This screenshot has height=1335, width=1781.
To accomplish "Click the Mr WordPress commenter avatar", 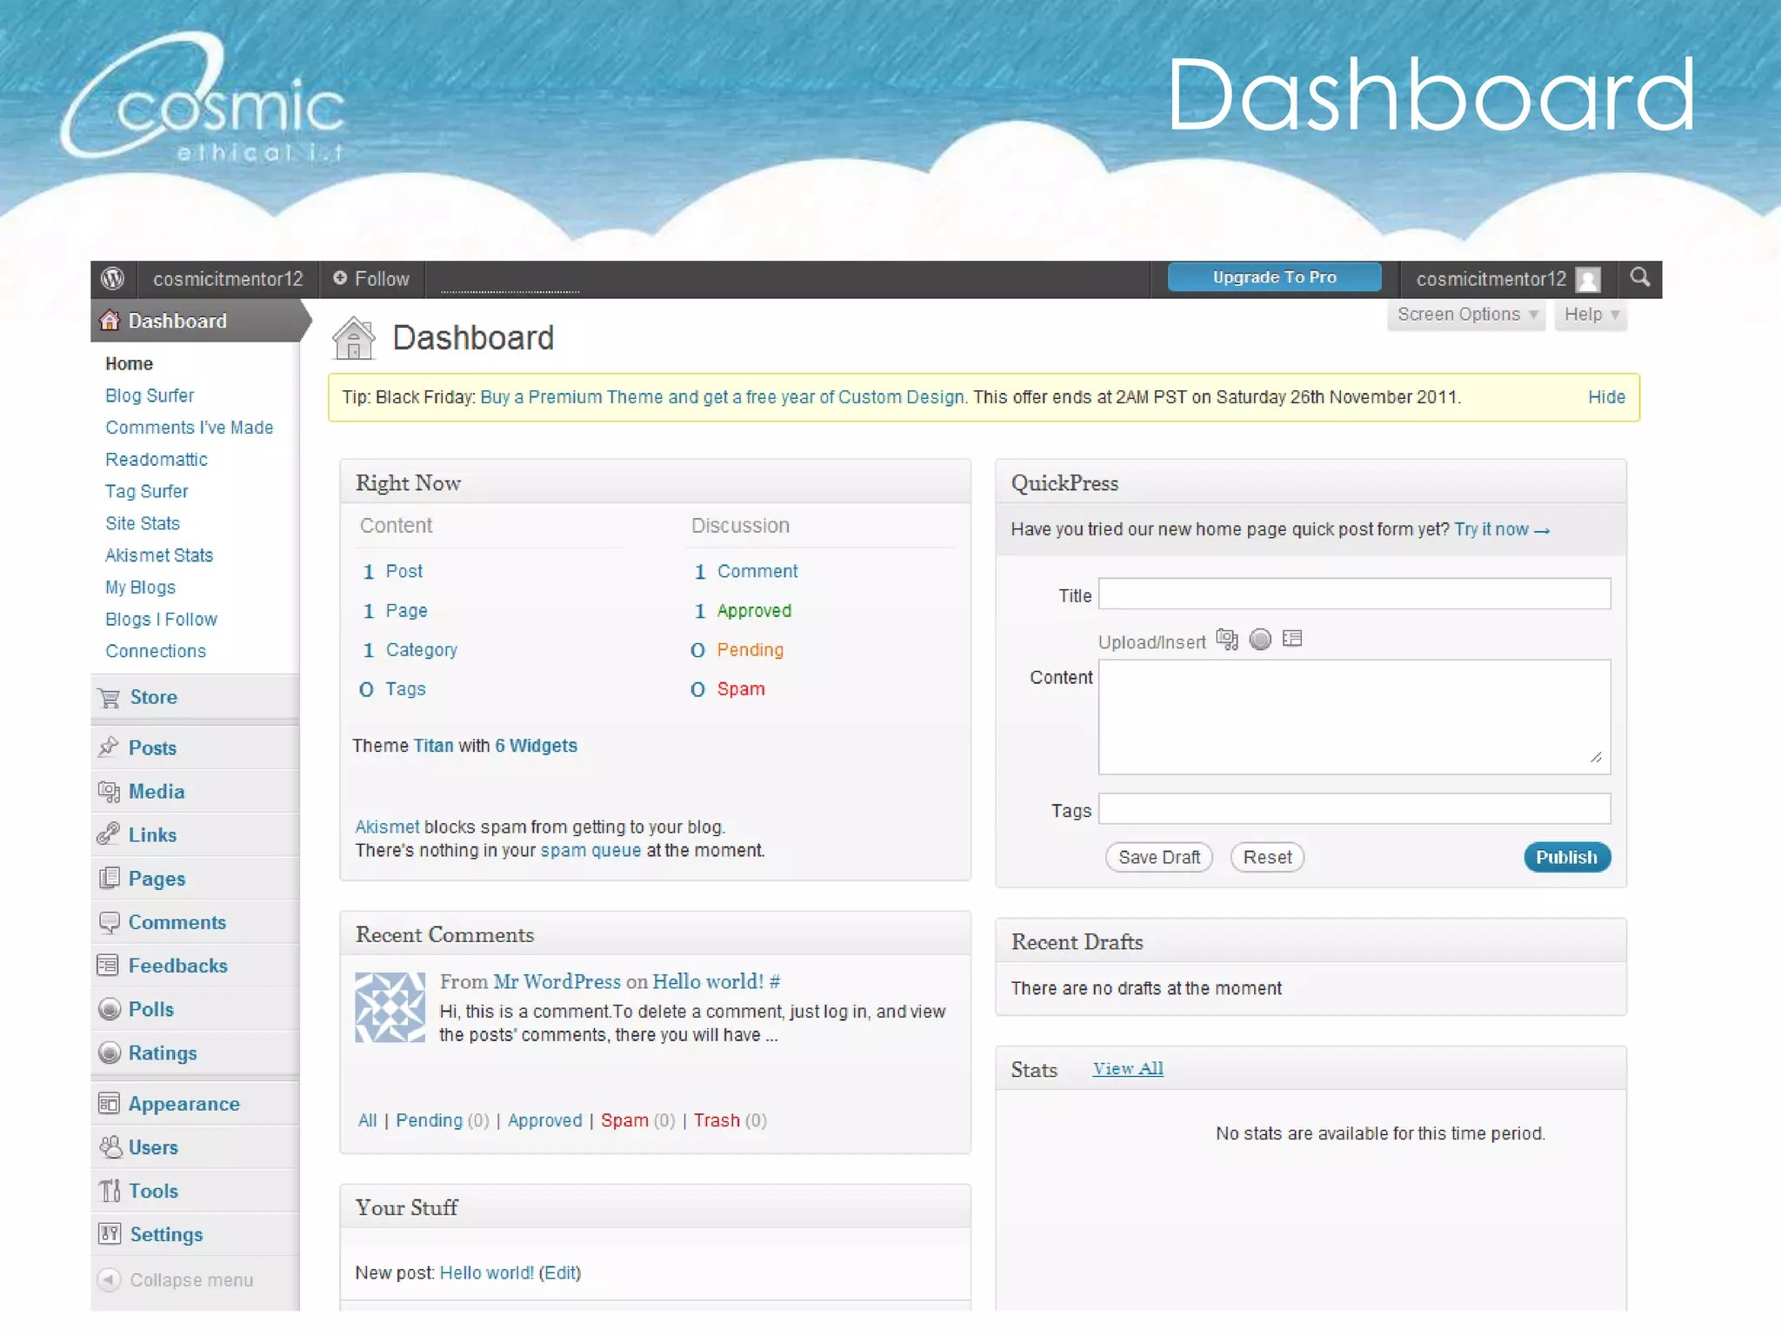I will [x=390, y=1007].
